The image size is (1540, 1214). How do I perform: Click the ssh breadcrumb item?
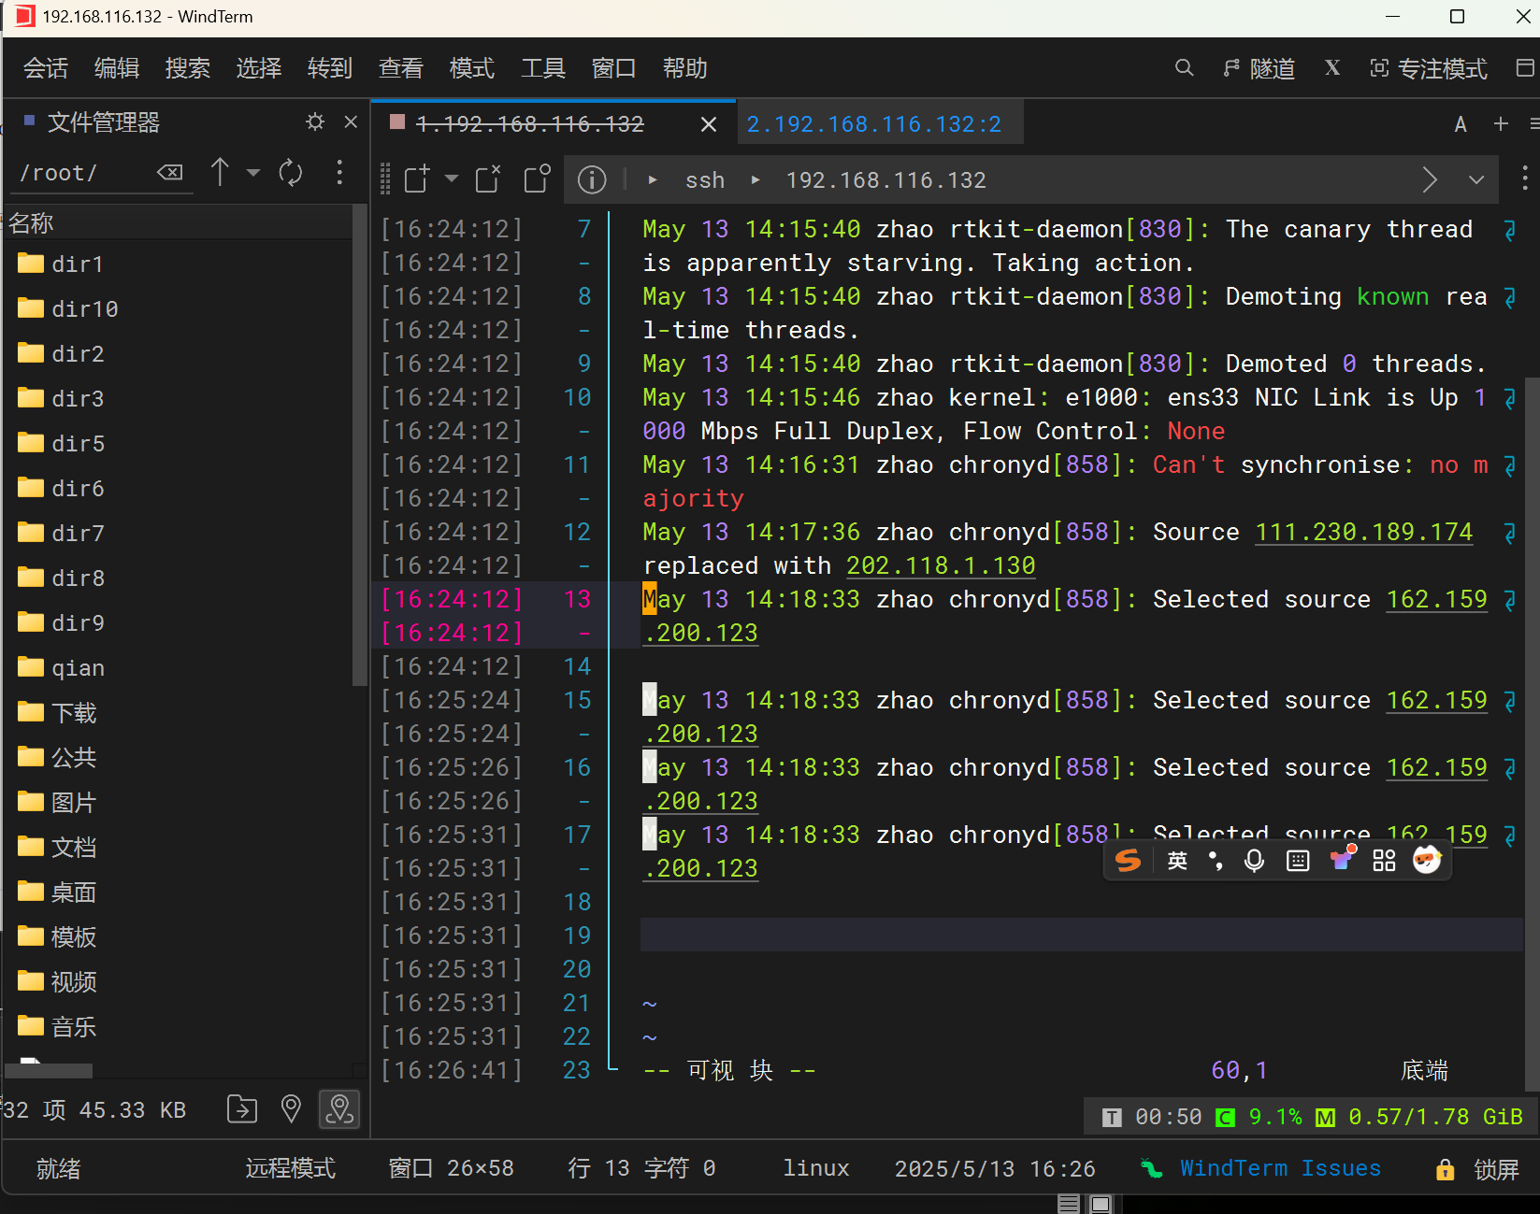(x=704, y=179)
